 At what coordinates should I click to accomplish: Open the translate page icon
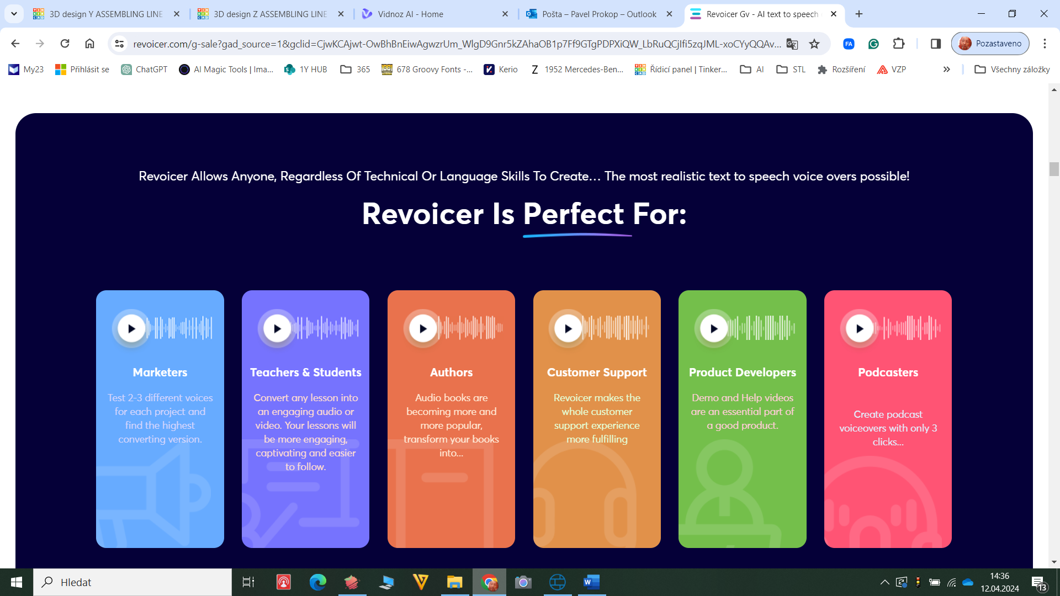(792, 44)
